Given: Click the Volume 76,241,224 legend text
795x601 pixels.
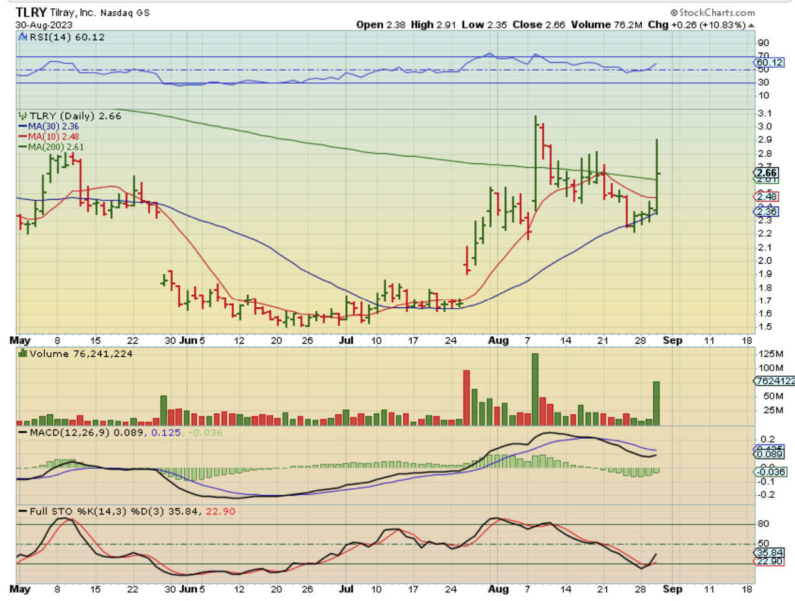Looking at the screenshot, I should pos(81,354).
